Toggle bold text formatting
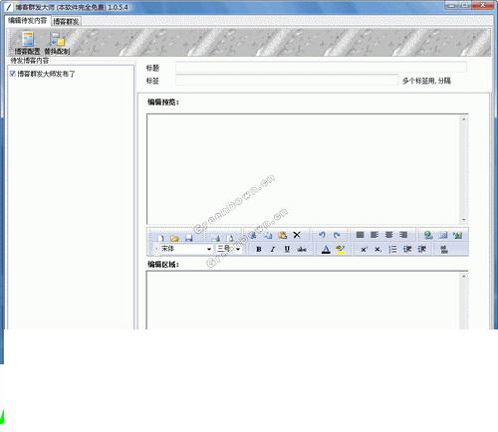The image size is (498, 432). point(259,249)
